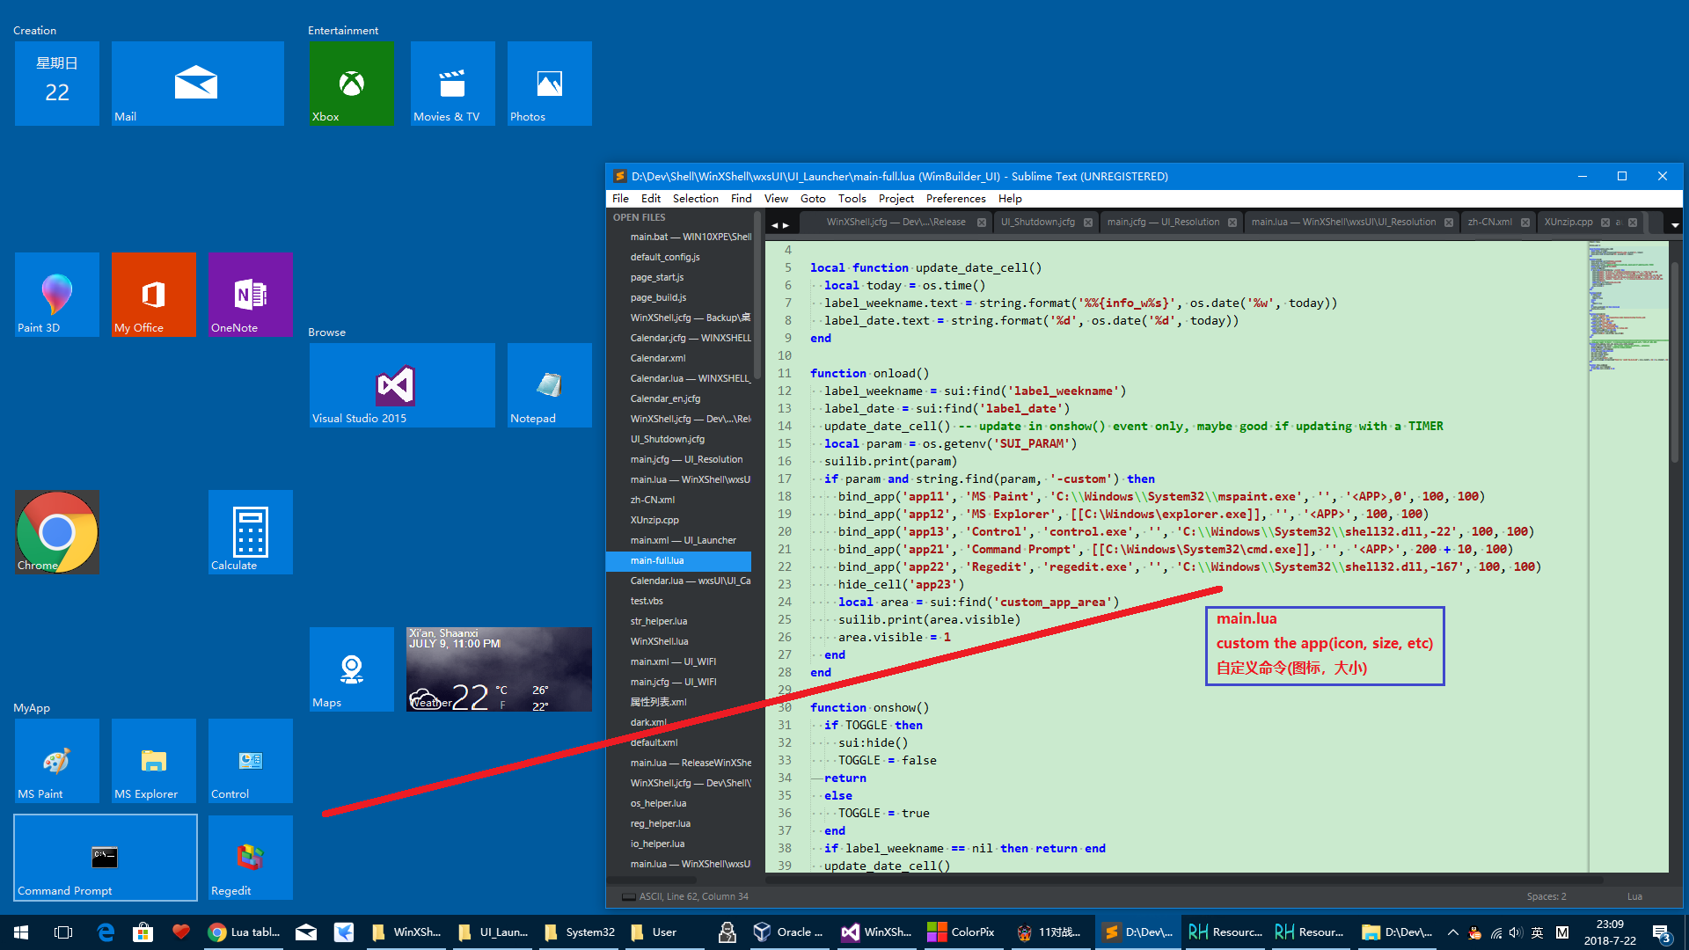Open the Chrome tile
The image size is (1689, 950).
(x=57, y=532)
